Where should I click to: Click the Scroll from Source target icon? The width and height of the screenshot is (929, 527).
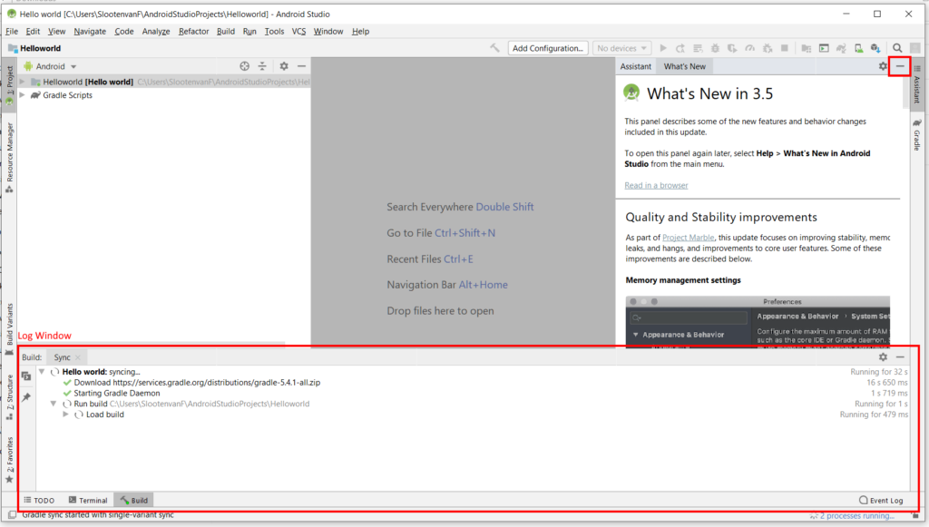click(x=245, y=66)
